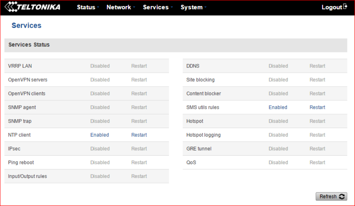The height and width of the screenshot is (206, 355).
Task: Click Enabled status for NTP client
Action: pos(100,135)
